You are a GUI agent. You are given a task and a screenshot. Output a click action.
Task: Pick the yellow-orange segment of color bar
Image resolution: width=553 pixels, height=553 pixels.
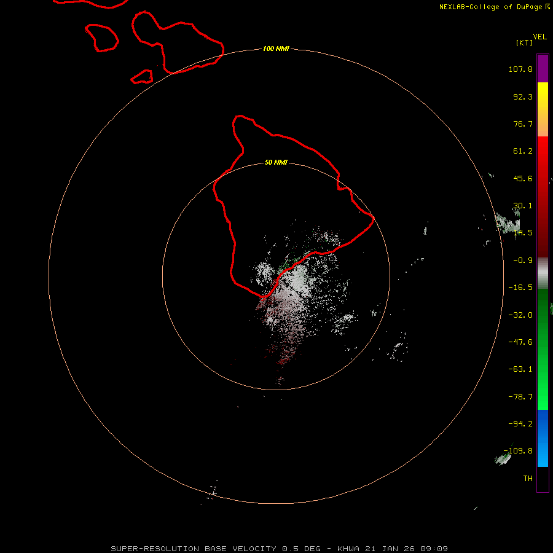click(x=543, y=109)
